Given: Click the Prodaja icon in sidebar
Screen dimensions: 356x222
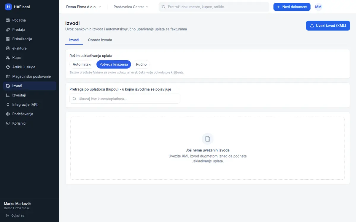Looking at the screenshot, I should coord(8,30).
